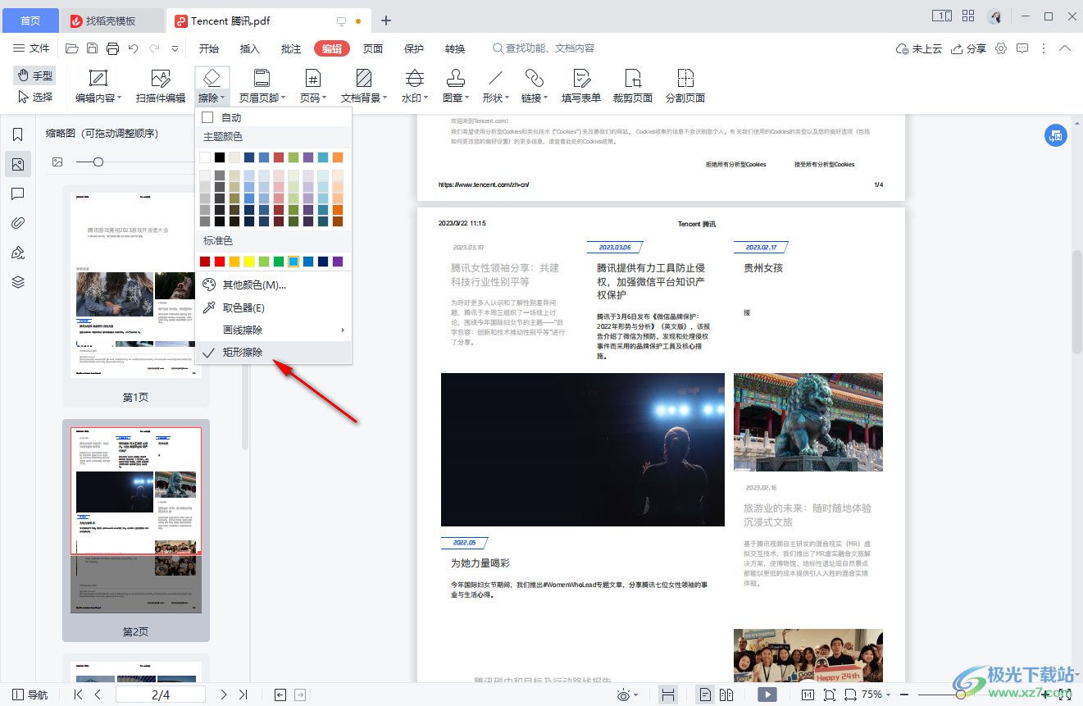Image resolution: width=1083 pixels, height=706 pixels.
Task: Open the Link (链接) tool
Action: point(535,86)
